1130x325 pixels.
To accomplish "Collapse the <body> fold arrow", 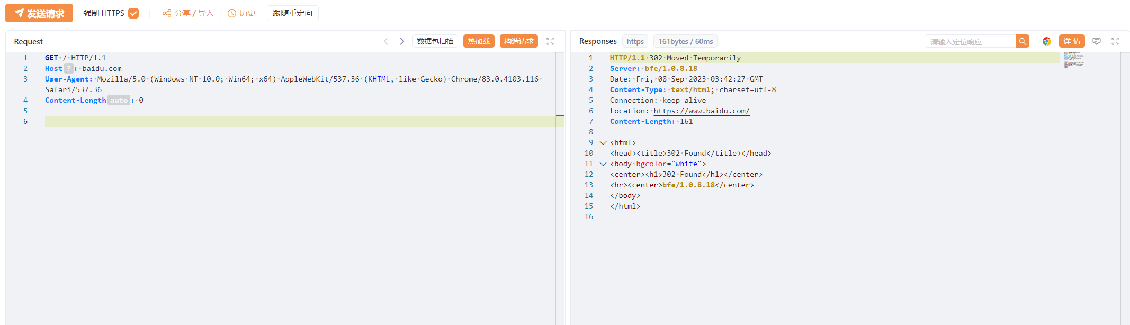I will [x=603, y=164].
